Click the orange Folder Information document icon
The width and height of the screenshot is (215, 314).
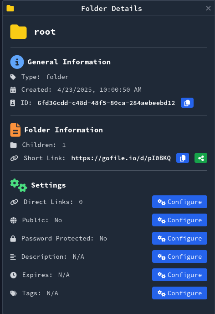click(x=15, y=130)
